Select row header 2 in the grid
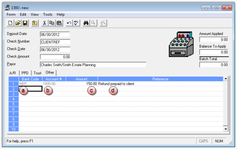Image resolution: width=237 pixels, height=149 pixels. click(x=13, y=89)
